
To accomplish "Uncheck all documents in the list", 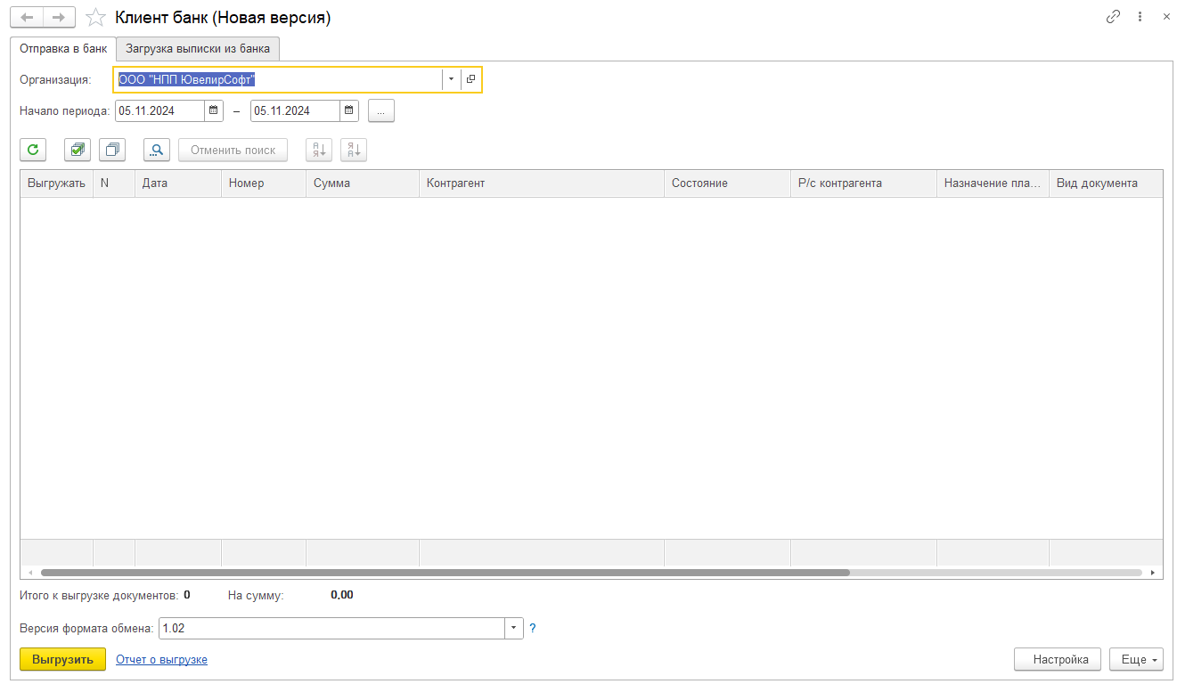I will click(x=112, y=150).
